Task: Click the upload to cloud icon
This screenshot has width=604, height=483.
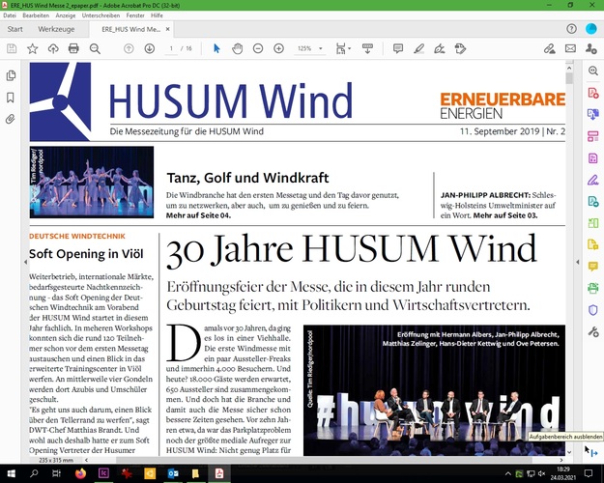Action: (x=53, y=48)
